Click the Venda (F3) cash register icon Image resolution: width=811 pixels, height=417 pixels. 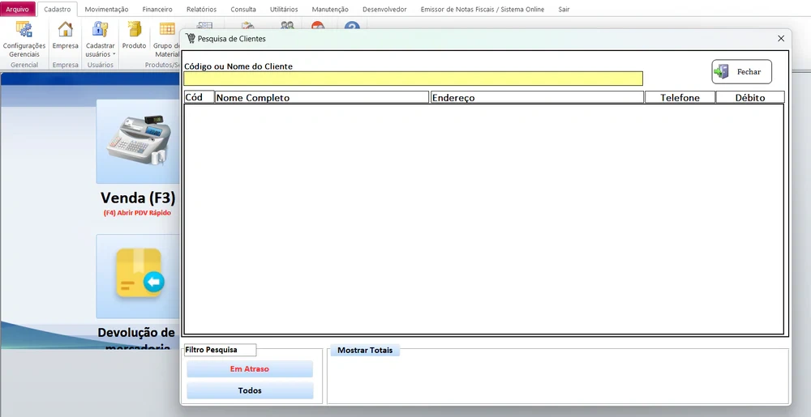coord(138,140)
